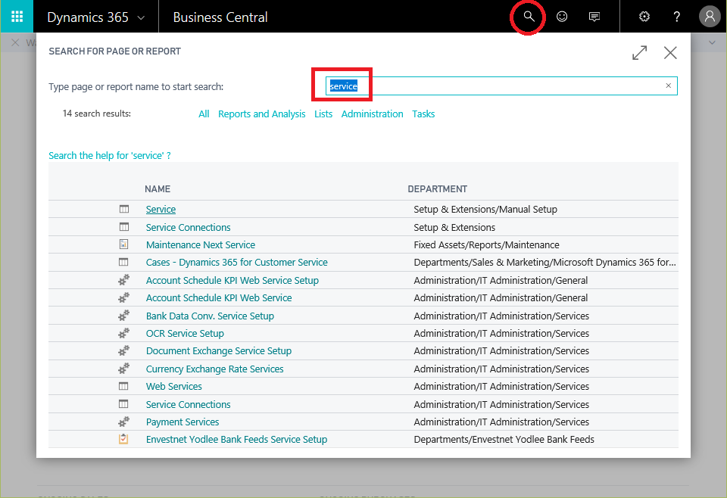Open Cases - Dynamics 365 for Customer Service

(x=236, y=262)
